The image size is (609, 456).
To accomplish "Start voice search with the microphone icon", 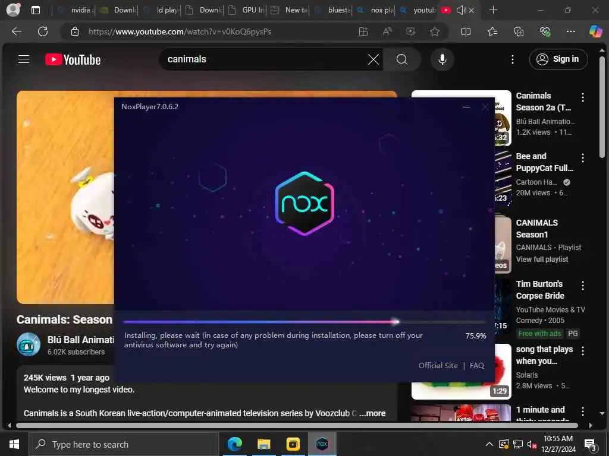I will coord(442,59).
